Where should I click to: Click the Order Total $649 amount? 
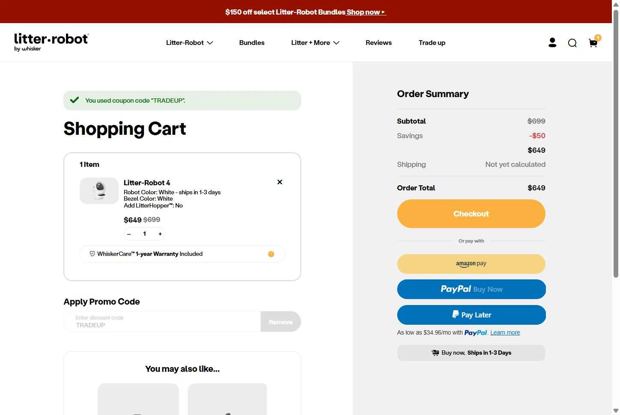click(536, 188)
